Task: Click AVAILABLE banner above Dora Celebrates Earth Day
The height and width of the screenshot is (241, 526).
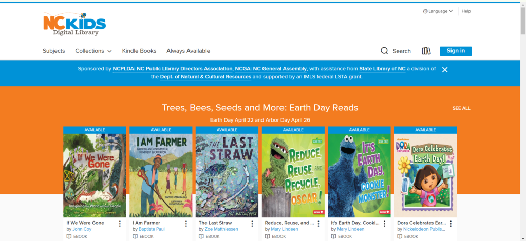Action: point(425,130)
